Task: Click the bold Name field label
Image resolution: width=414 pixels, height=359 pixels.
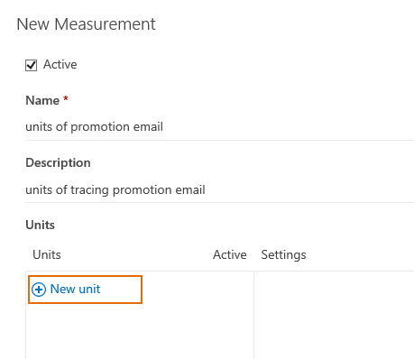Action: pyautogui.click(x=42, y=100)
